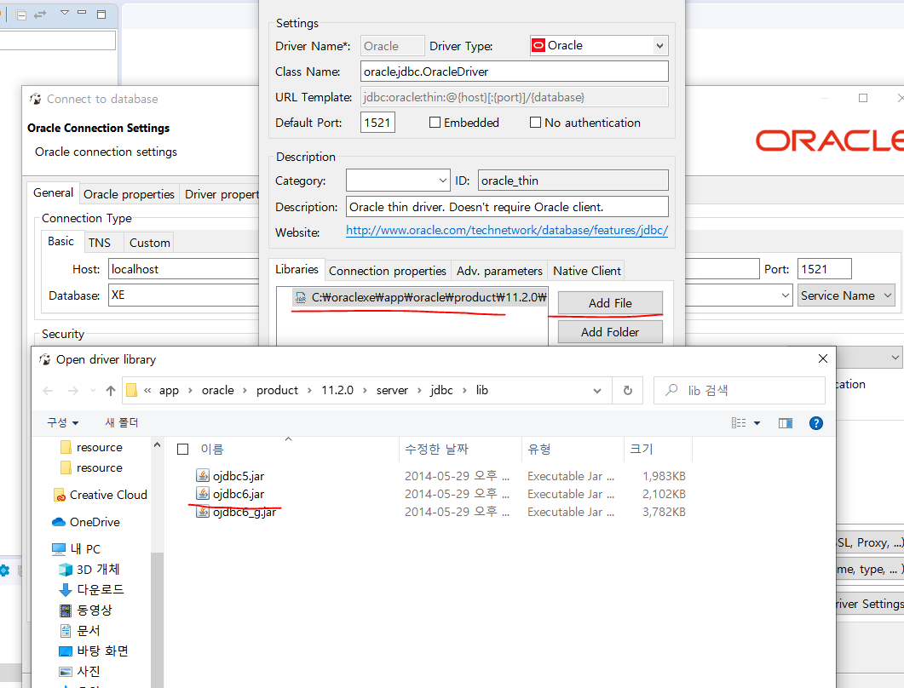The height and width of the screenshot is (688, 904).
Task: Switch to Oracle properties tab
Action: [x=129, y=194]
